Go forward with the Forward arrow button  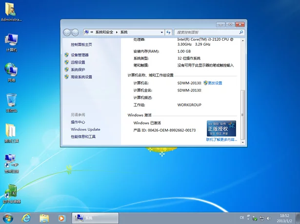click(x=75, y=33)
